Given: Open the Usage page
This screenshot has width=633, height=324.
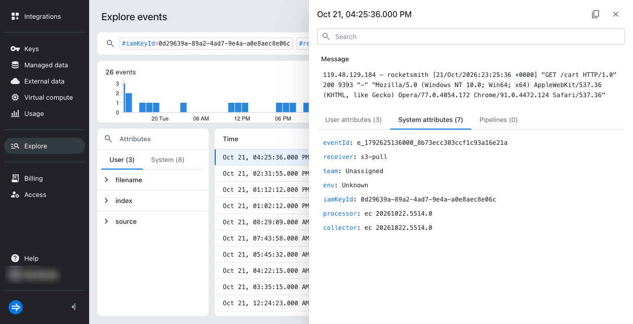Looking at the screenshot, I should (x=45, y=113).
